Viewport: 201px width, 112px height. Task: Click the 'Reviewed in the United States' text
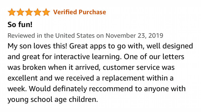[x=51, y=36]
